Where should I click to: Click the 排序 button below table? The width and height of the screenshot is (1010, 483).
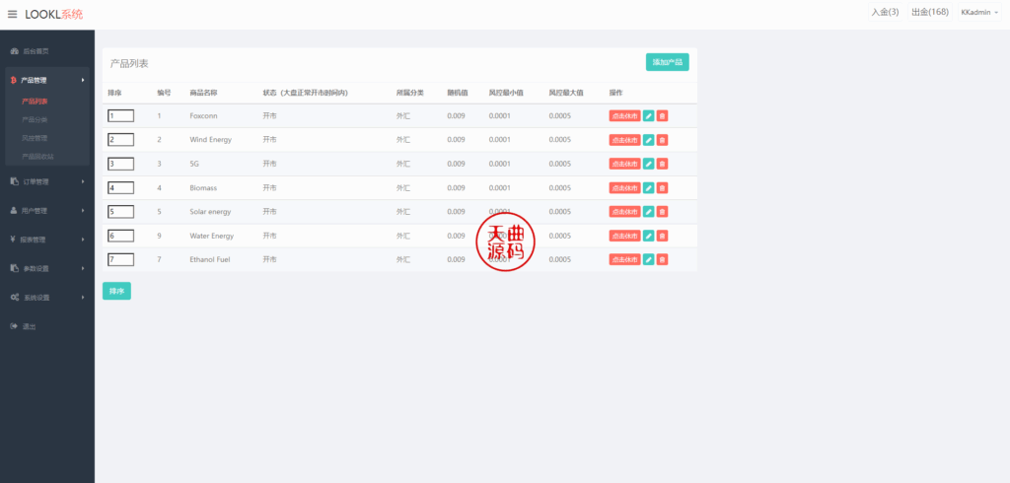116,291
